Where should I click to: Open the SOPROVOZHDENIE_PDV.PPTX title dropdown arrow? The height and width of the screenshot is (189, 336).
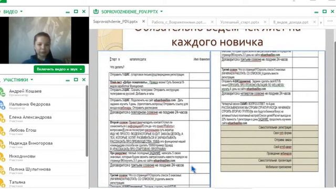coord(162,12)
